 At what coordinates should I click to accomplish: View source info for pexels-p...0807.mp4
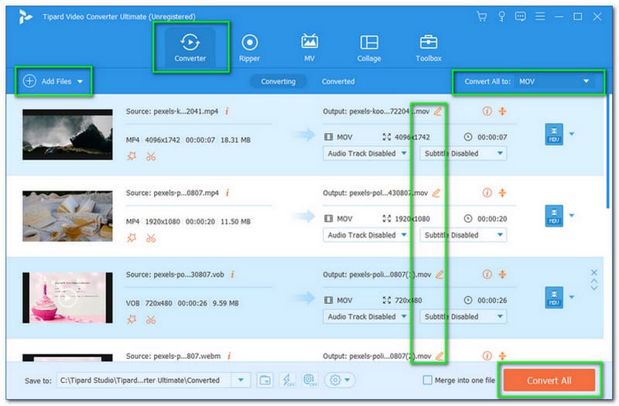pos(227,193)
